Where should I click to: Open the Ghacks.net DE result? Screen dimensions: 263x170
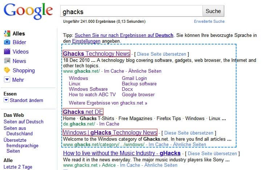[83, 112]
